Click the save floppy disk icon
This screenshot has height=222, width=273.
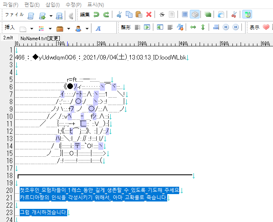click(59, 16)
